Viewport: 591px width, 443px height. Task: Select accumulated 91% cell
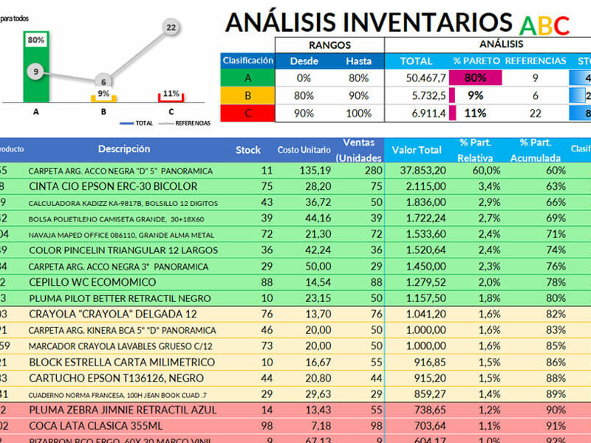535,426
